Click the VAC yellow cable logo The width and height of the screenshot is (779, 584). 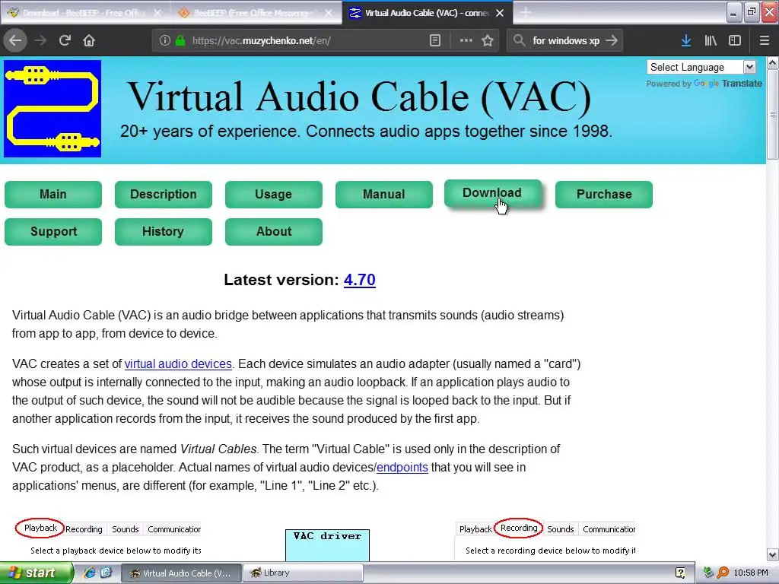click(52, 109)
